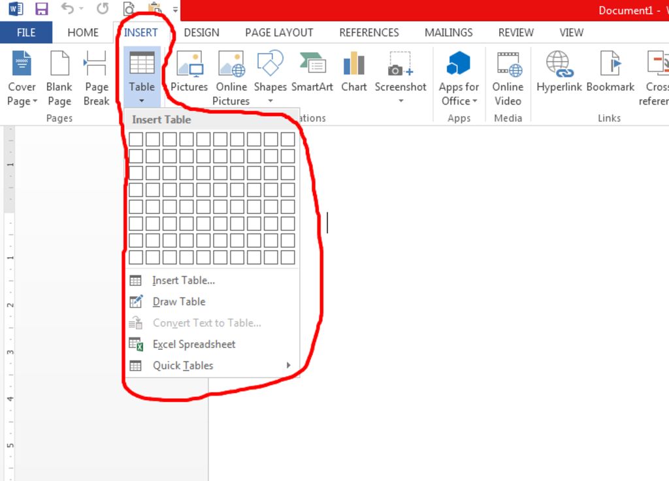Click the 'Media' group label
This screenshot has width=669, height=481.
508,118
